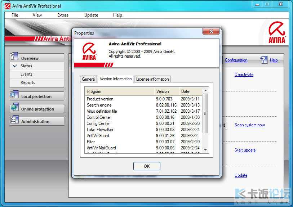Click date value 2009/3/17
This screenshot has height=207, width=293.
click(190, 111)
